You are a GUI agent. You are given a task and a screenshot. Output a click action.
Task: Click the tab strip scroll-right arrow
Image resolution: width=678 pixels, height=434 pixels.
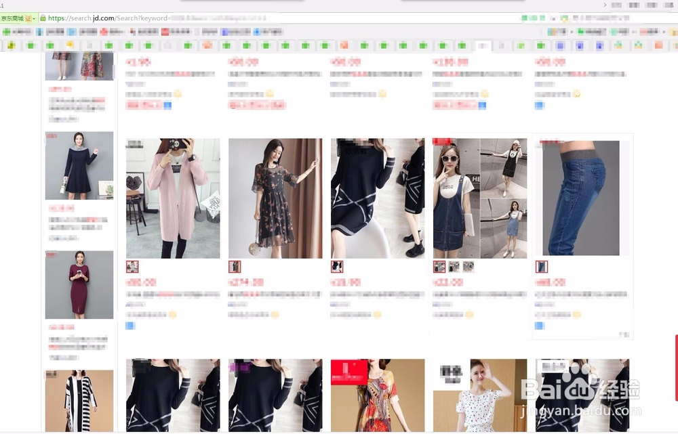coord(605,5)
